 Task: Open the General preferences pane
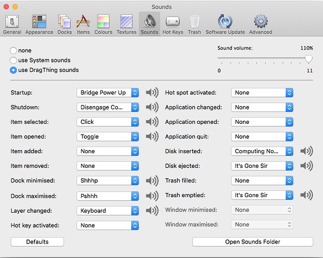point(12,24)
